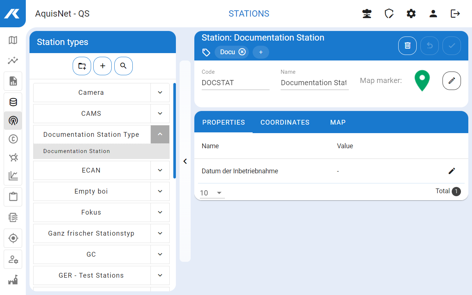This screenshot has height=295, width=472.
Task: Click the Code input field
Action: tap(235, 83)
